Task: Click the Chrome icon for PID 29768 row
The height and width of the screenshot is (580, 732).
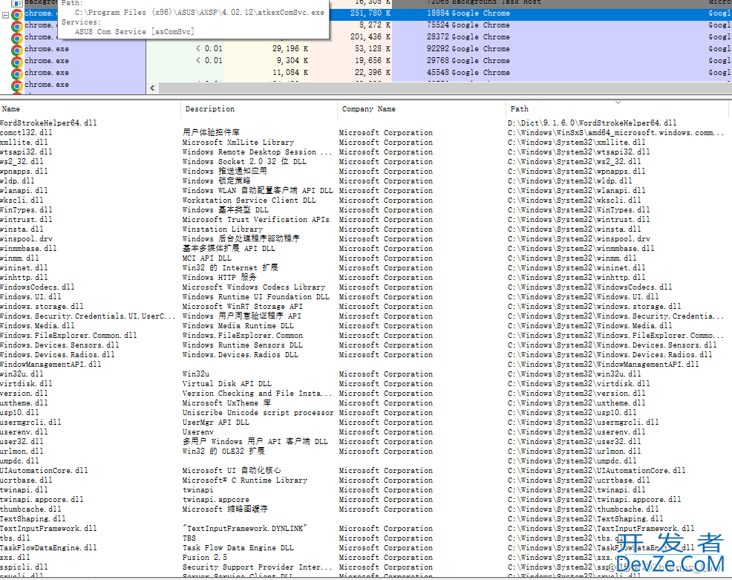Action: pos(17,62)
